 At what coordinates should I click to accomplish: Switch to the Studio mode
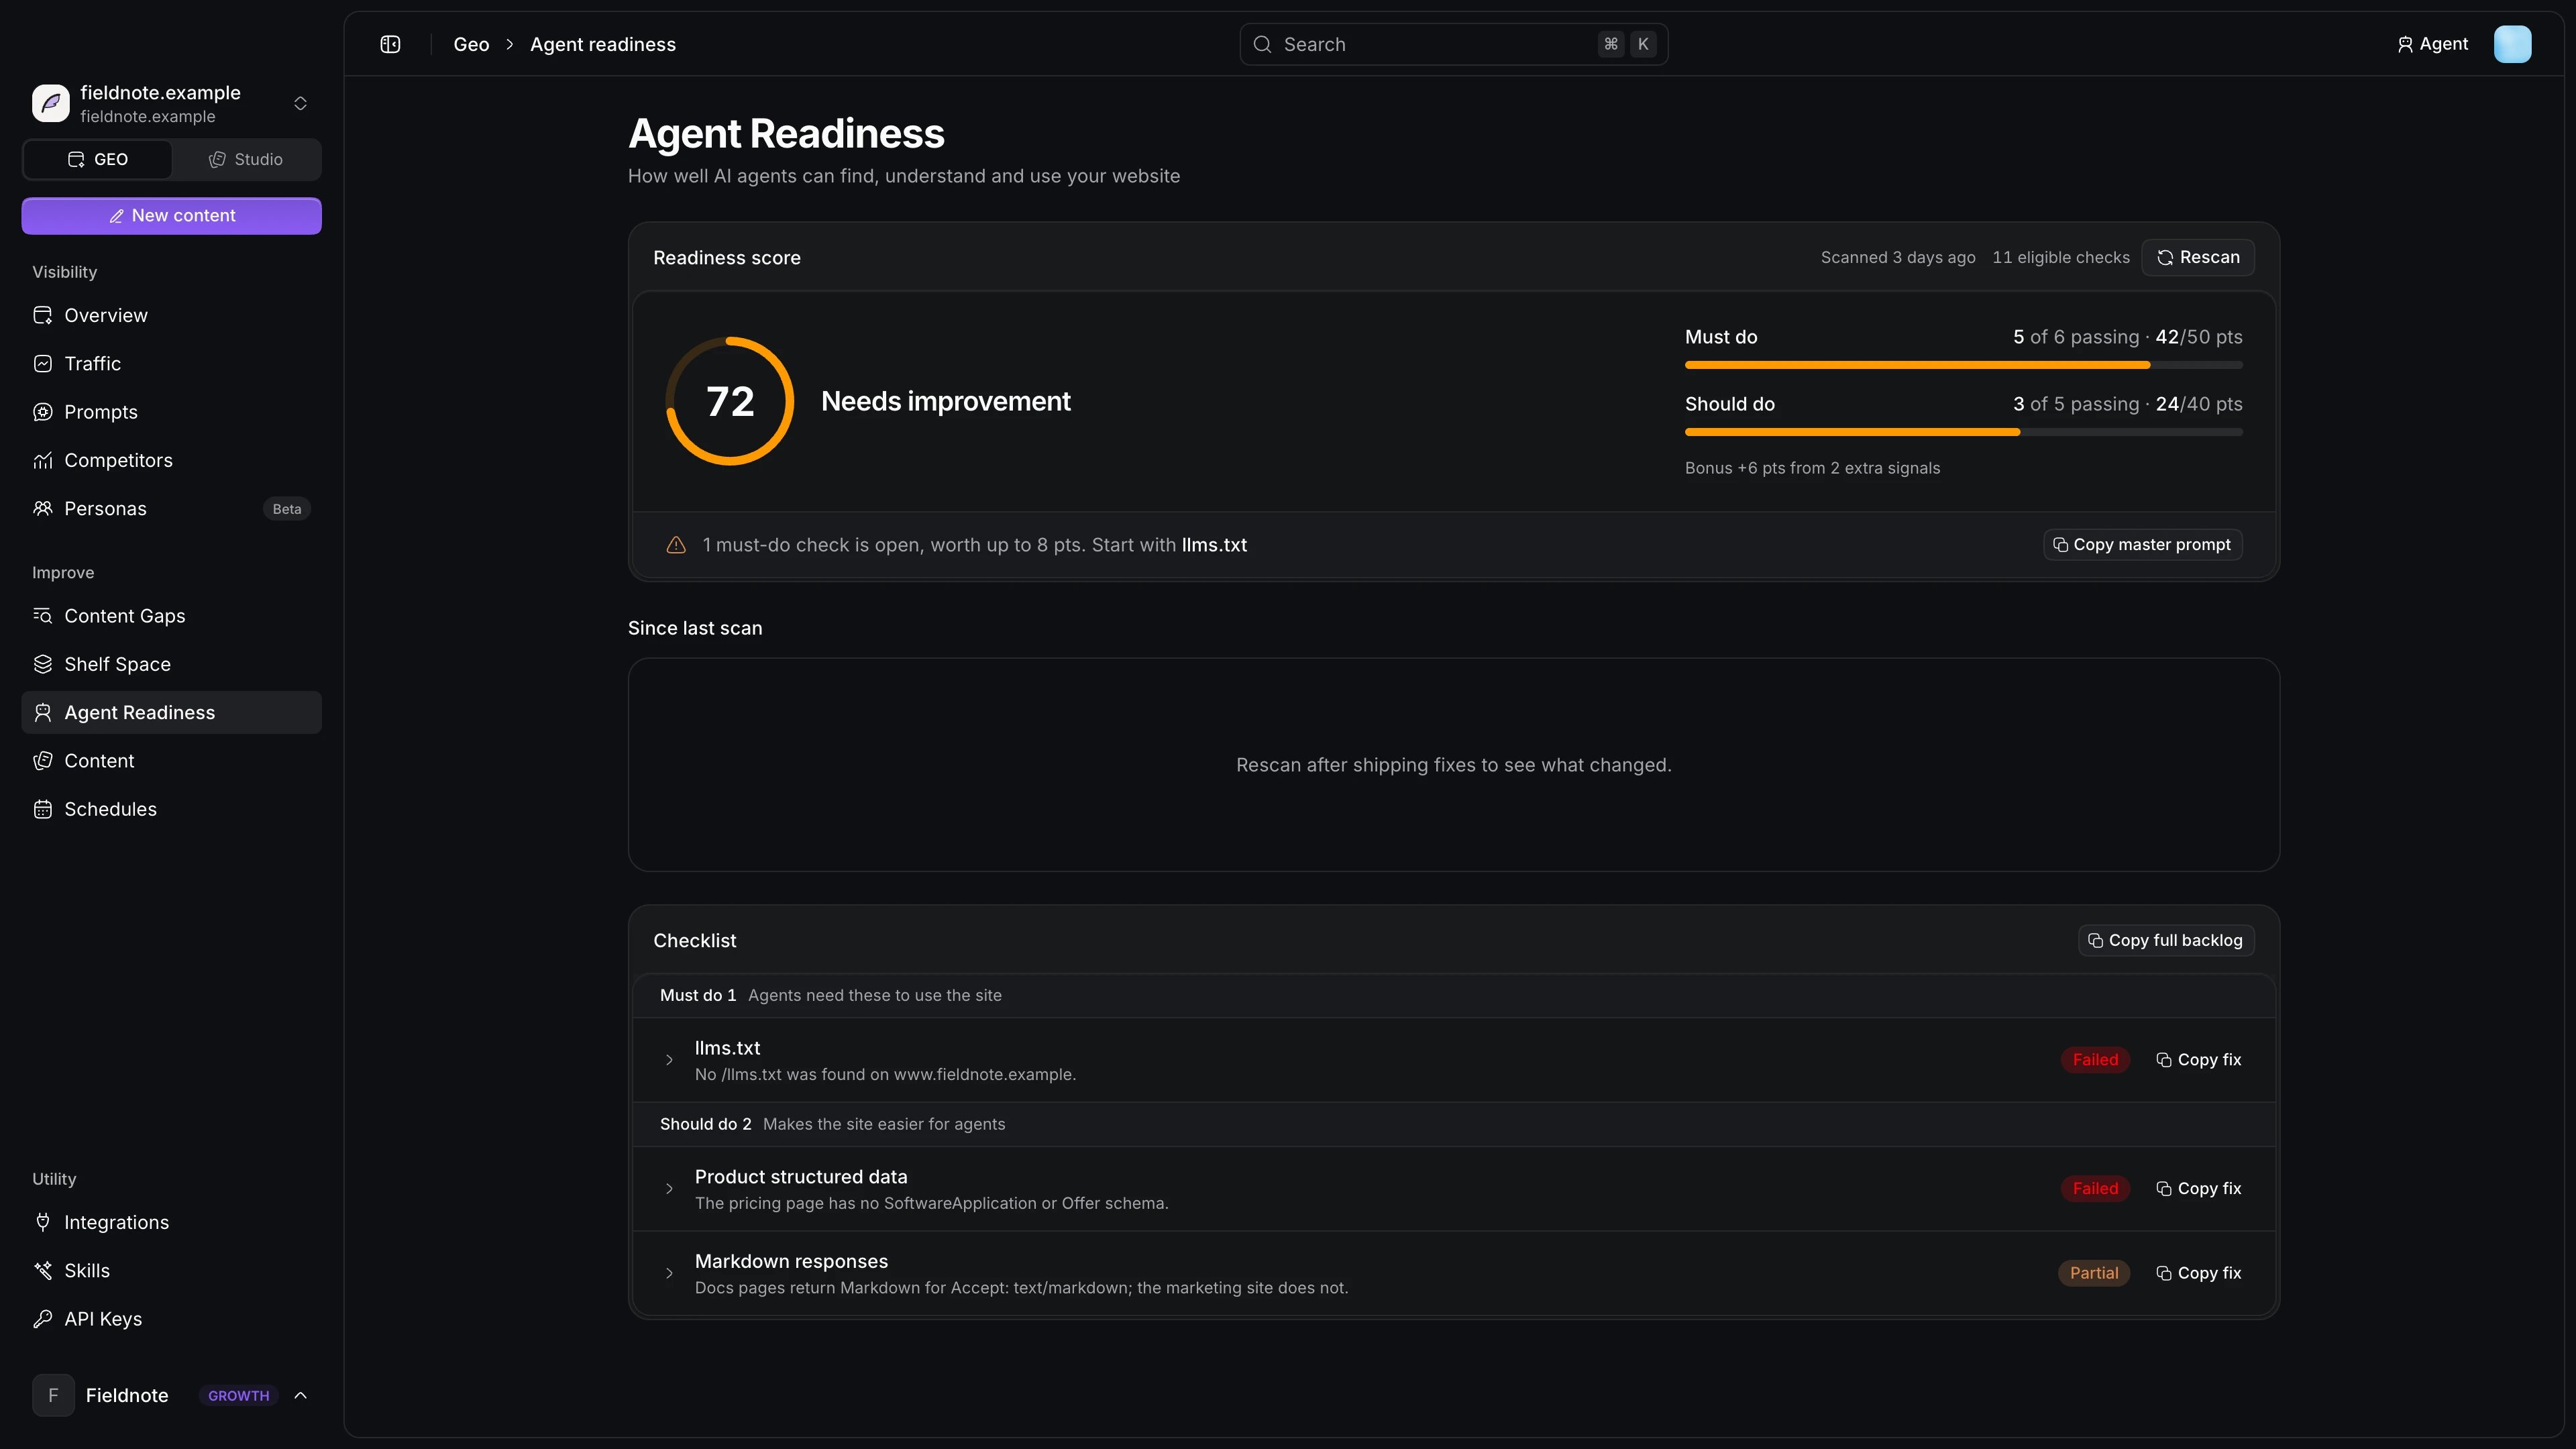246,160
